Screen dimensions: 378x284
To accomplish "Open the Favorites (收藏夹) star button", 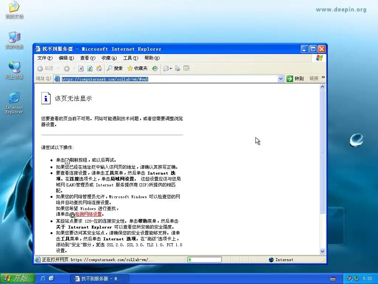I will (x=137, y=68).
